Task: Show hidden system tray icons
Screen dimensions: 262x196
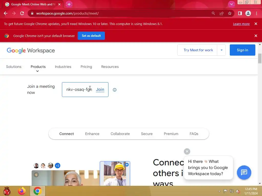Action: pyautogui.click(x=219, y=191)
